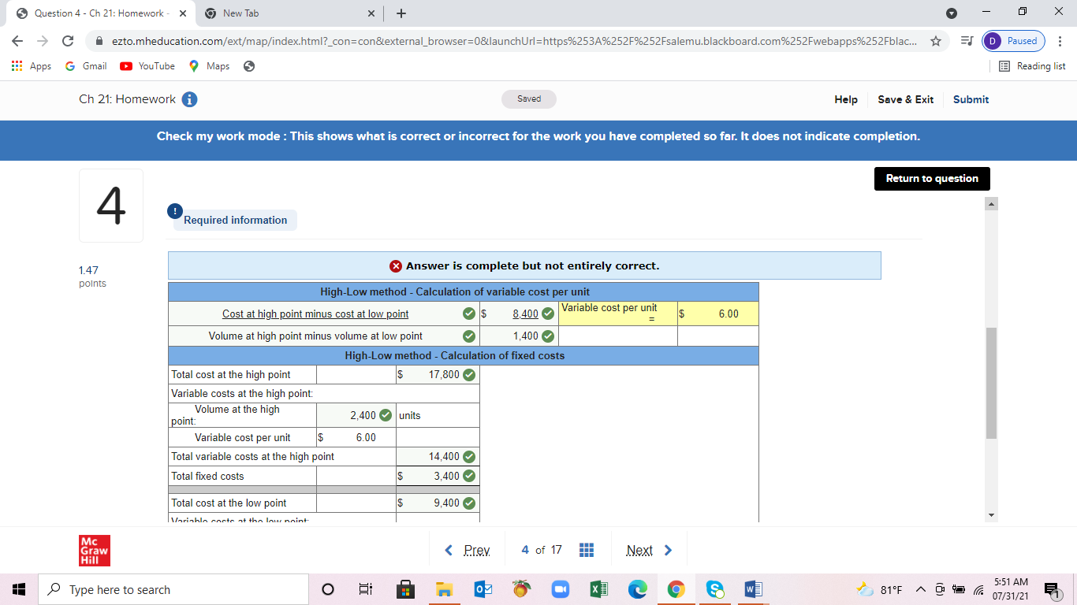Open the question navigator grid icon
Screen dimensions: 1077x605
point(587,549)
